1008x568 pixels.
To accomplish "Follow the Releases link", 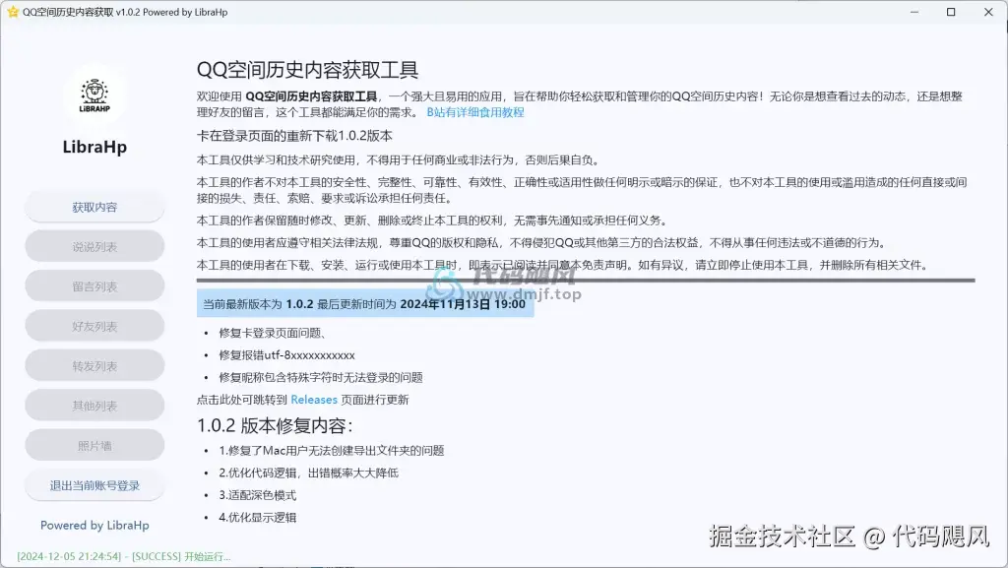I will pos(314,400).
